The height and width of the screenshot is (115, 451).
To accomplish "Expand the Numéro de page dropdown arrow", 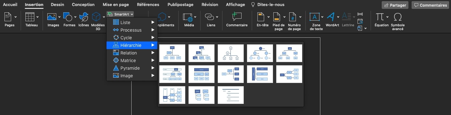I will click(x=300, y=17).
